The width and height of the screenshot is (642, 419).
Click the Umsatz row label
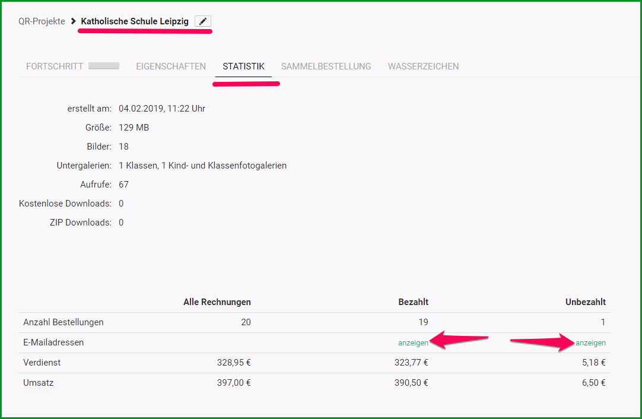click(x=39, y=383)
